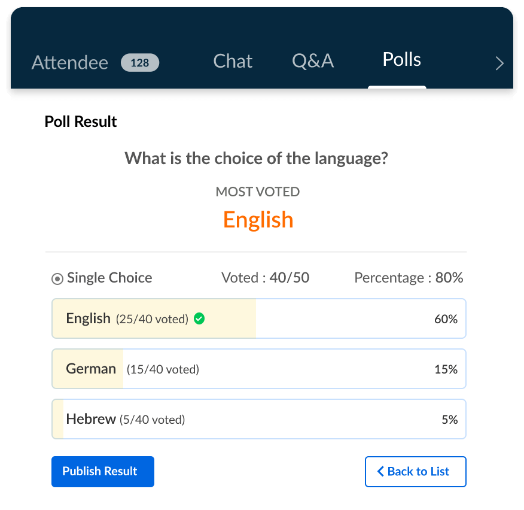
Task: Click the German poll result bar
Action: pyautogui.click(x=258, y=369)
